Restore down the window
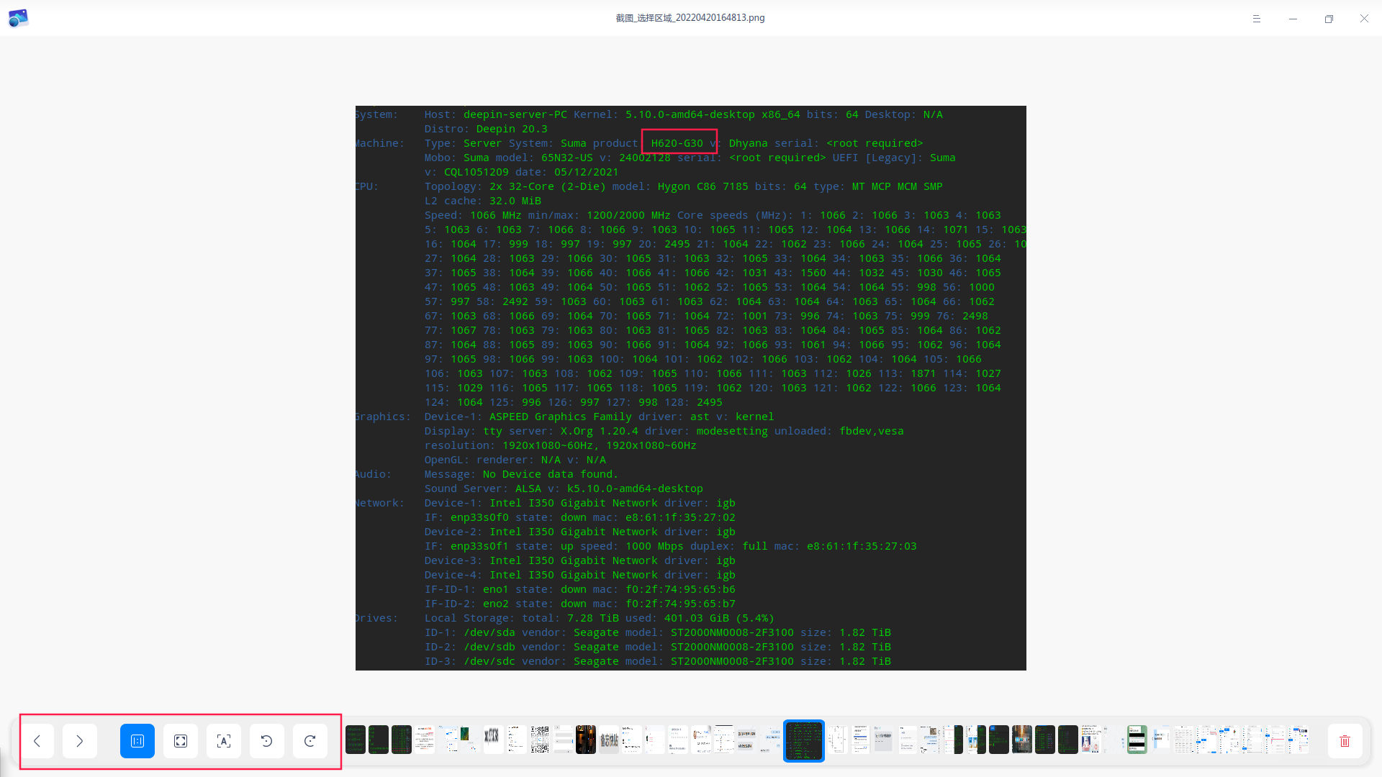The image size is (1382, 777). [x=1329, y=19]
